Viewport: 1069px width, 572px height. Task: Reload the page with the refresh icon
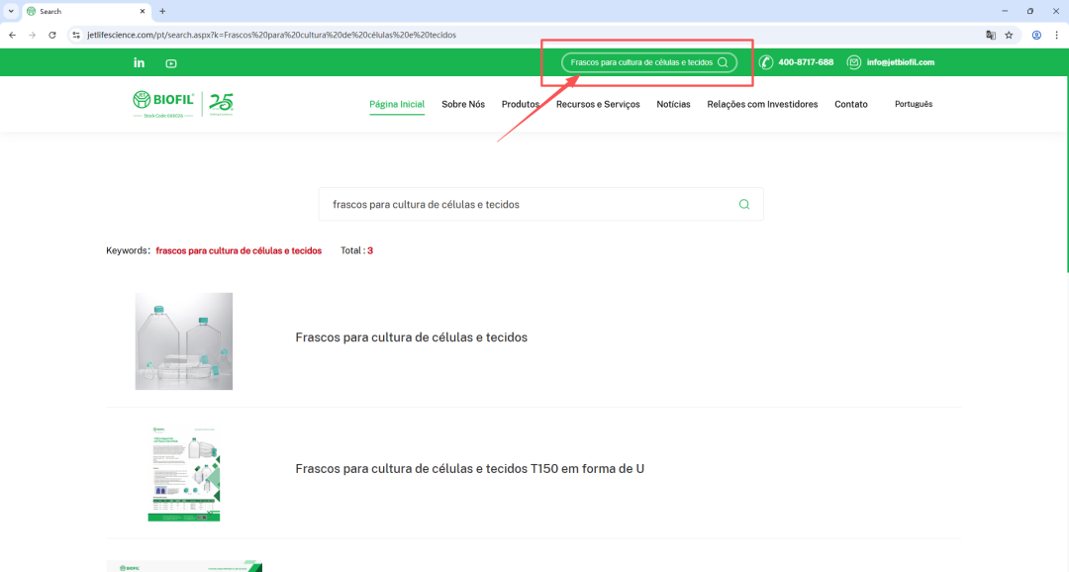click(51, 35)
